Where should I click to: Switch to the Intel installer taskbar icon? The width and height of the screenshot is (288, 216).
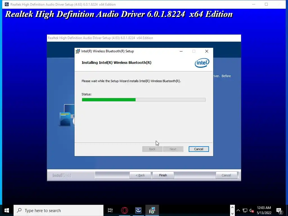click(x=152, y=210)
